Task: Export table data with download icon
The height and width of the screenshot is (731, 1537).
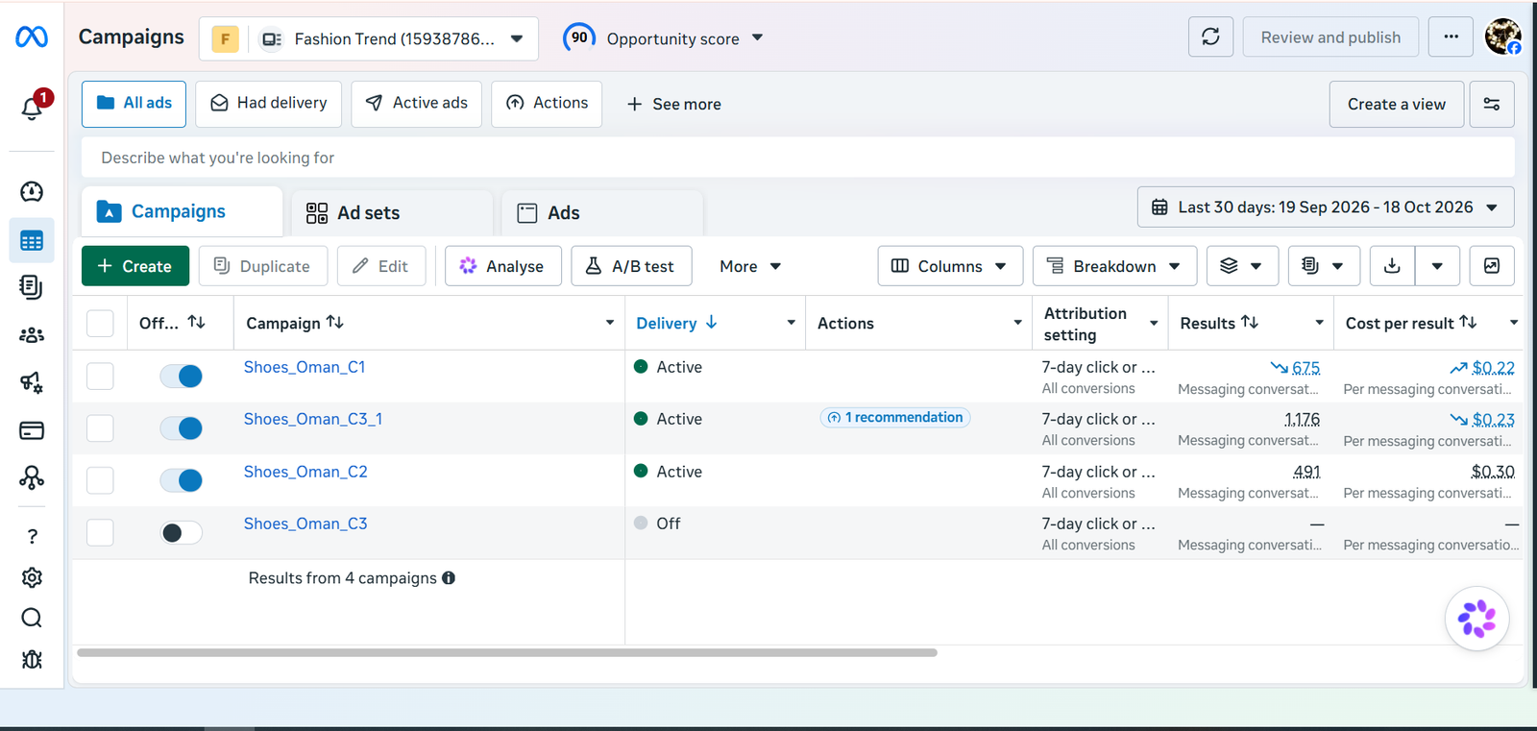Action: point(1392,266)
